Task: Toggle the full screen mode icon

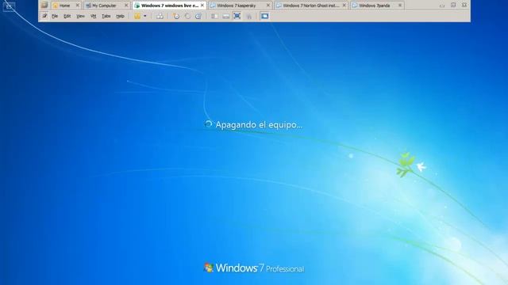Action: coord(237,16)
